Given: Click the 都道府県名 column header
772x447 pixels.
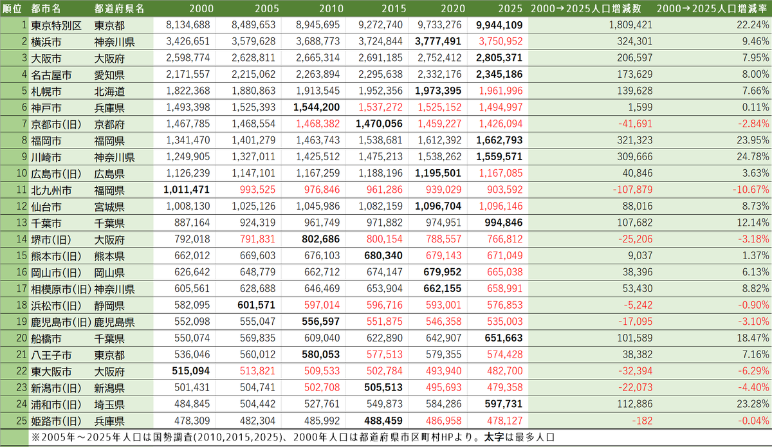Looking at the screenshot, I should (119, 9).
